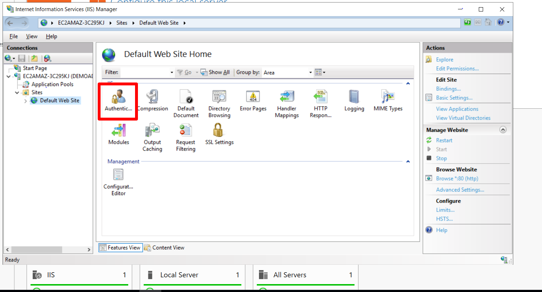Open the Default Document feature
The width and height of the screenshot is (542, 292).
186,104
